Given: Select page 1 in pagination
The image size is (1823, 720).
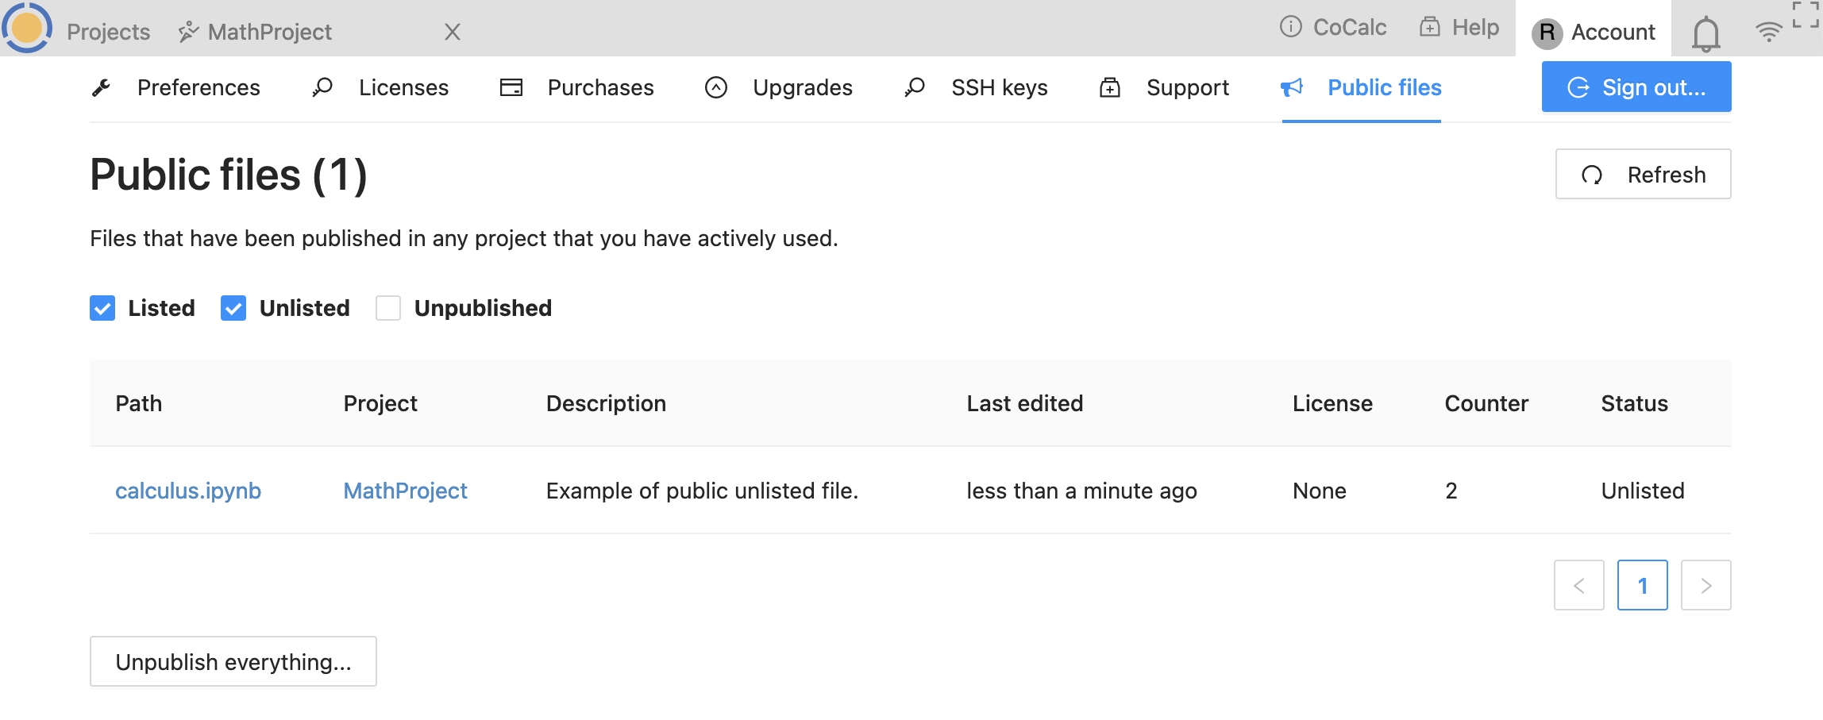Looking at the screenshot, I should [1642, 586].
